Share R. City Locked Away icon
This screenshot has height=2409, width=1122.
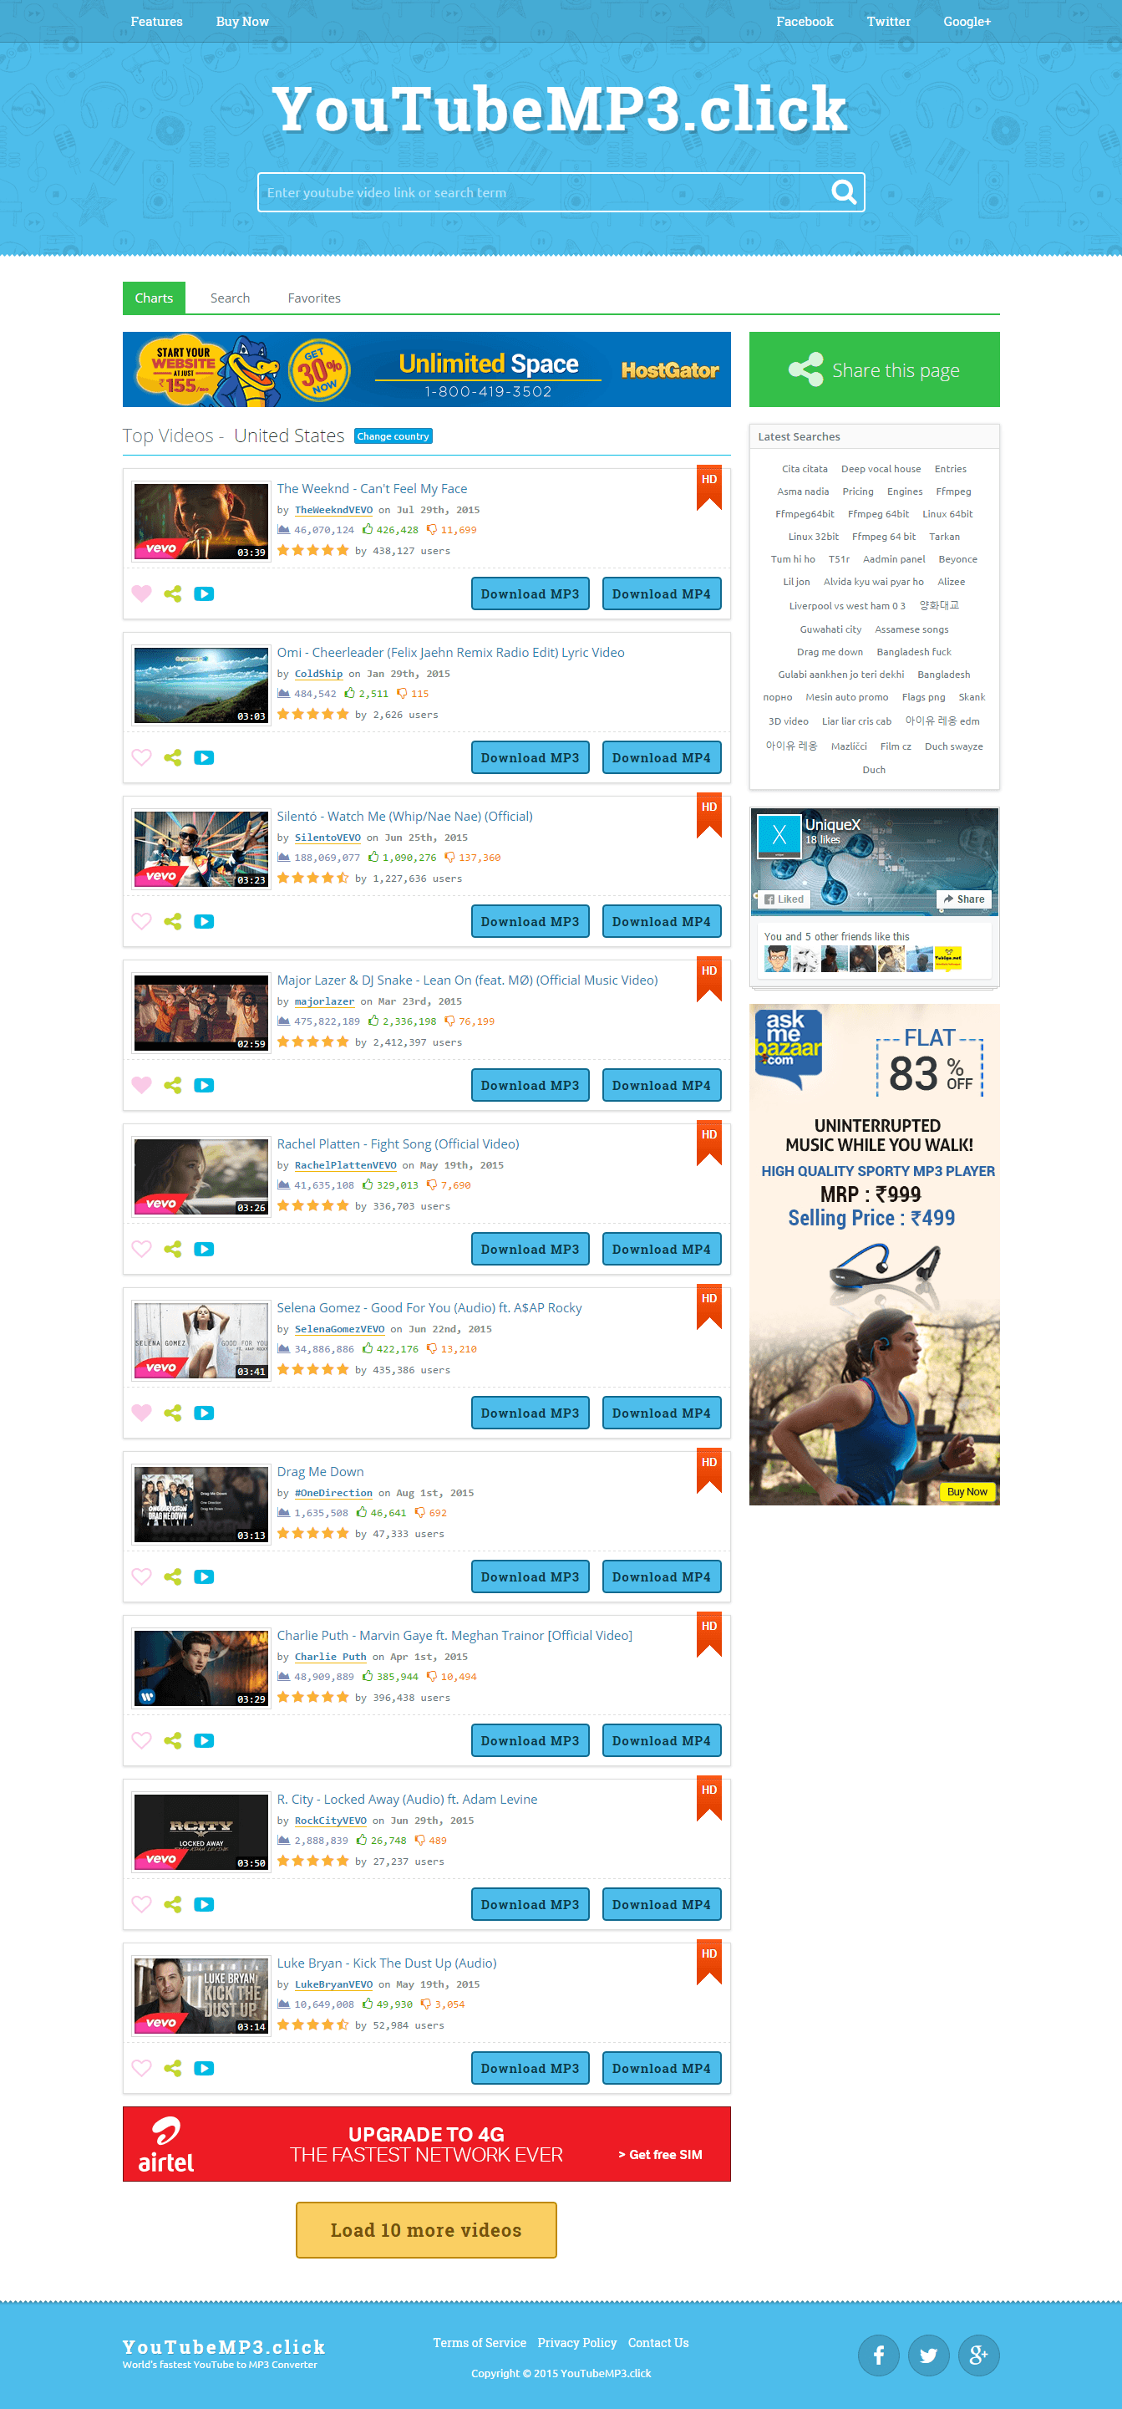(x=173, y=1904)
